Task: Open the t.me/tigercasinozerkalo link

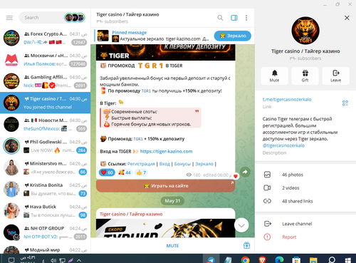Action: tap(287, 100)
